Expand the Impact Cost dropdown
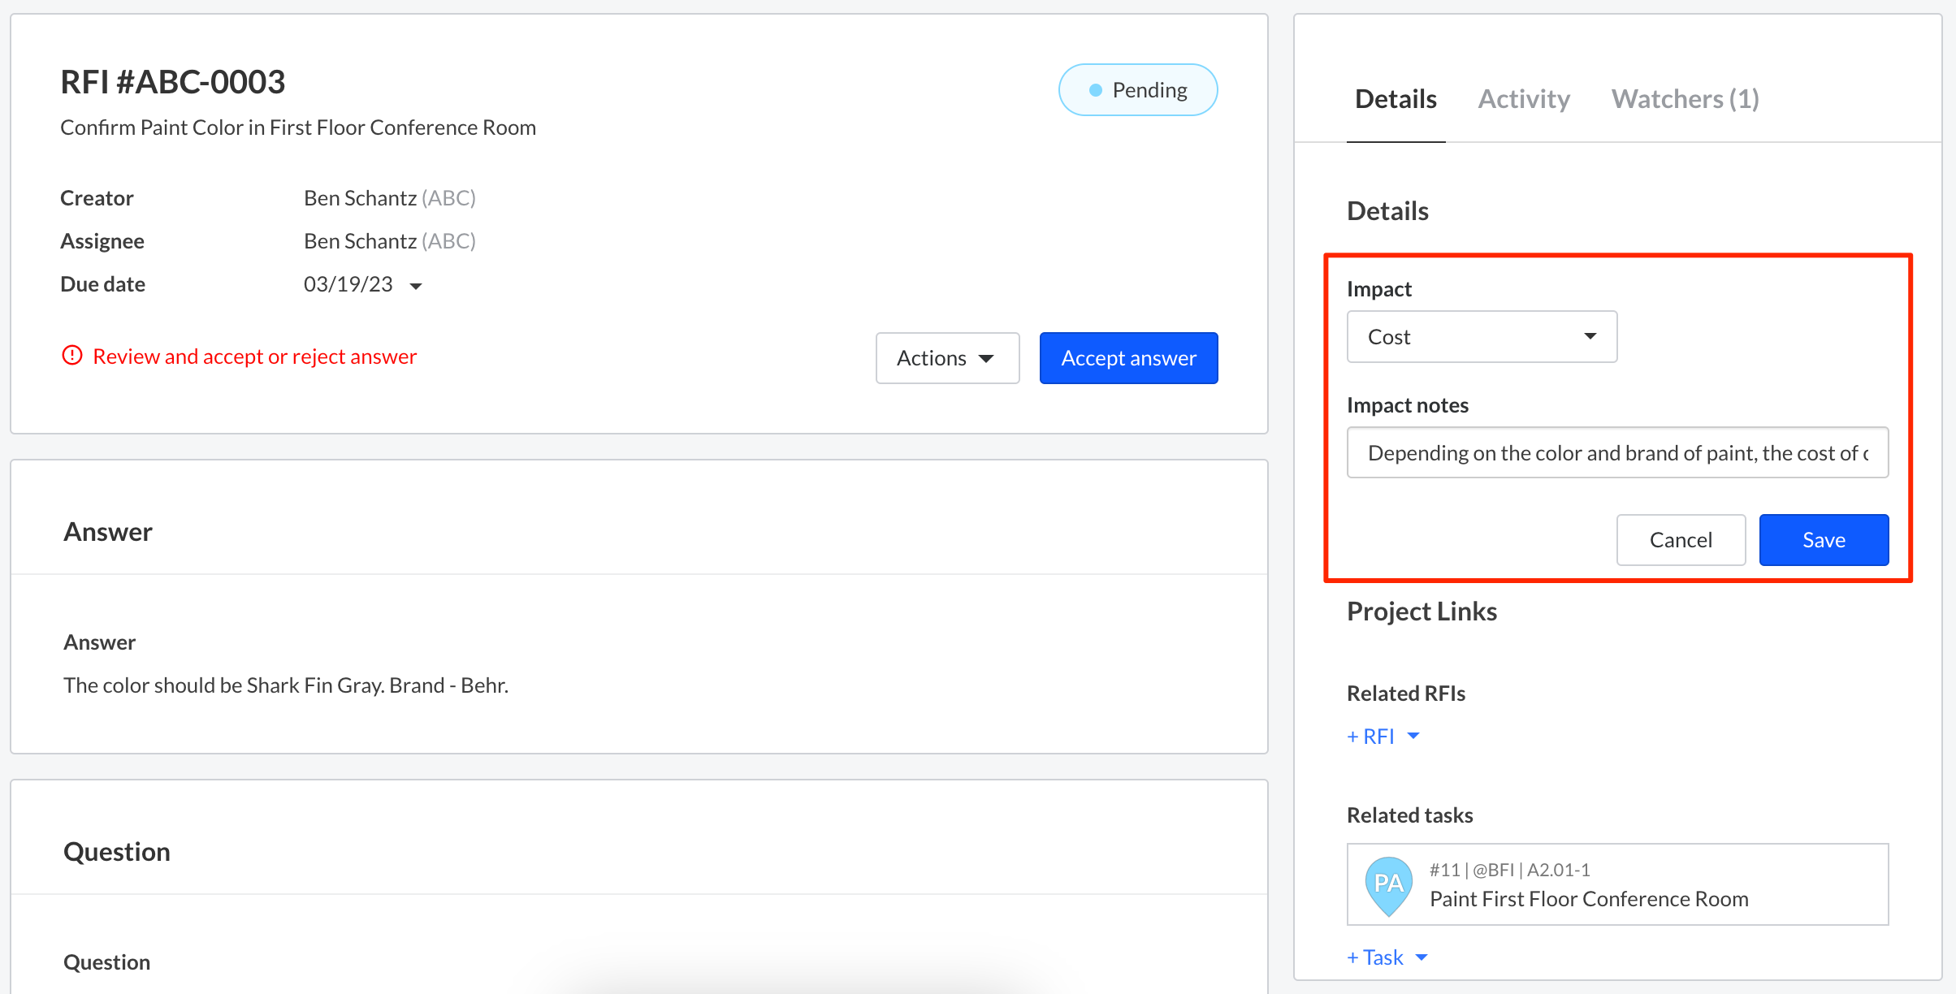The image size is (1956, 994). tap(1482, 337)
